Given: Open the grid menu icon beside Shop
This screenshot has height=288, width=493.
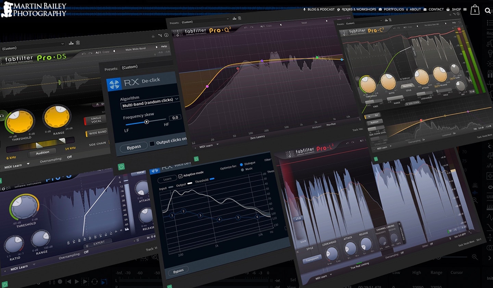Looking at the screenshot, I should click(465, 10).
